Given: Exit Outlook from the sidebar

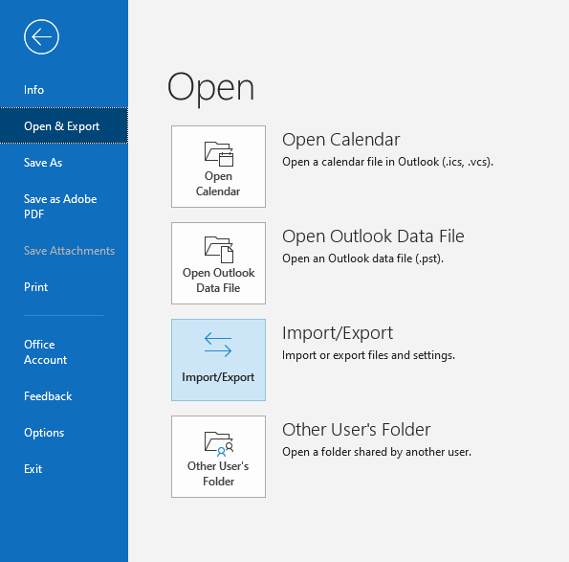Looking at the screenshot, I should pos(33,468).
